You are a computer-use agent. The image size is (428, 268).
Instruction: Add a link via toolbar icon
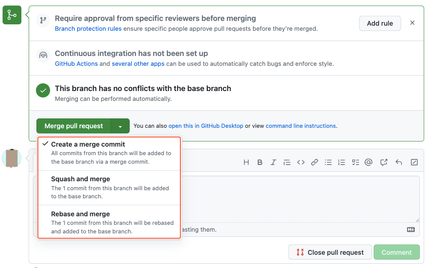pos(315,162)
